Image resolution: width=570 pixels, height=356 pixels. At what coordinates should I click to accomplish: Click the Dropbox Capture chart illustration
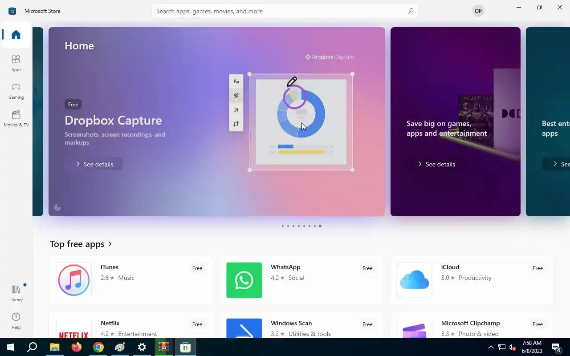(301, 122)
